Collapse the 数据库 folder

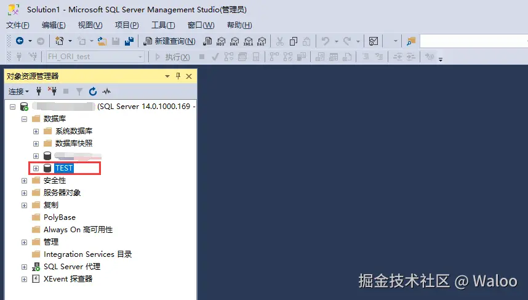tap(24, 119)
